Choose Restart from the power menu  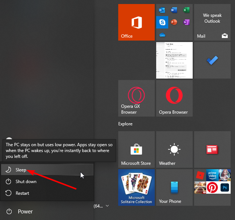click(47, 193)
